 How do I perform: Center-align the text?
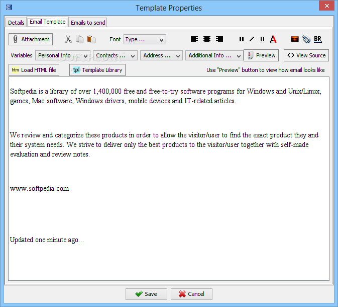click(x=207, y=39)
